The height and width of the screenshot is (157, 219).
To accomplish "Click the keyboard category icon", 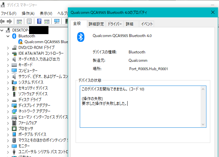I will click(14, 65).
